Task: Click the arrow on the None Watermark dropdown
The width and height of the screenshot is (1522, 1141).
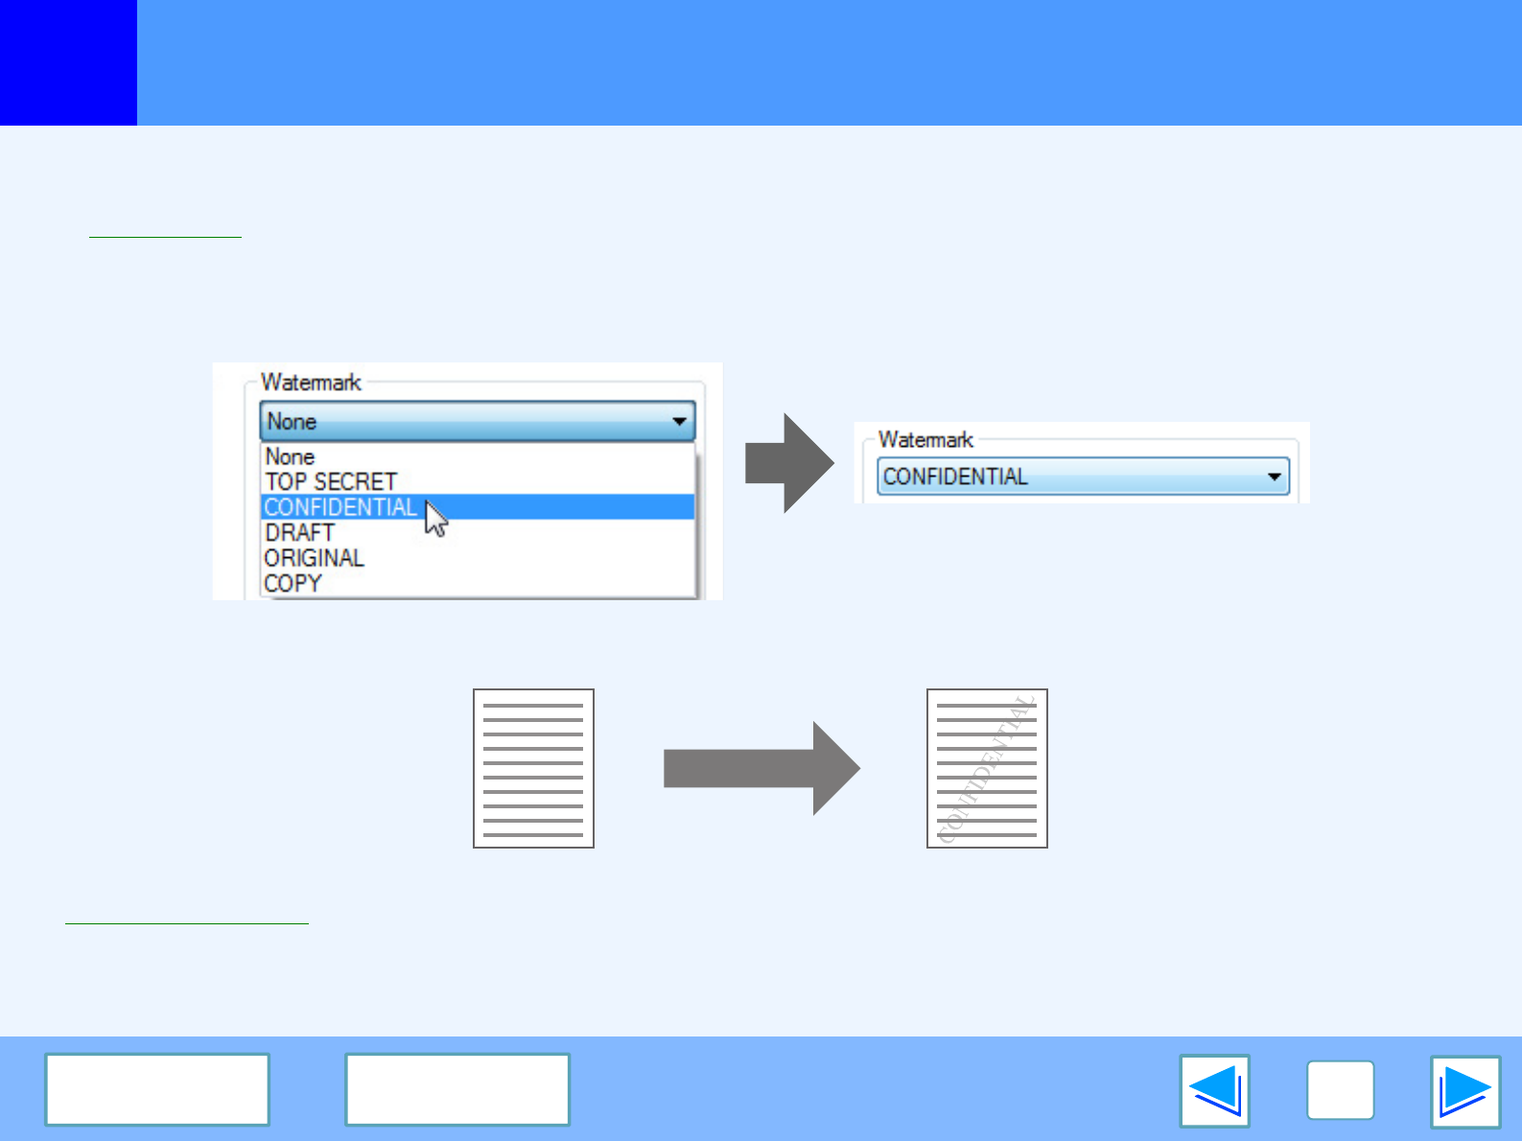Action: tap(679, 421)
